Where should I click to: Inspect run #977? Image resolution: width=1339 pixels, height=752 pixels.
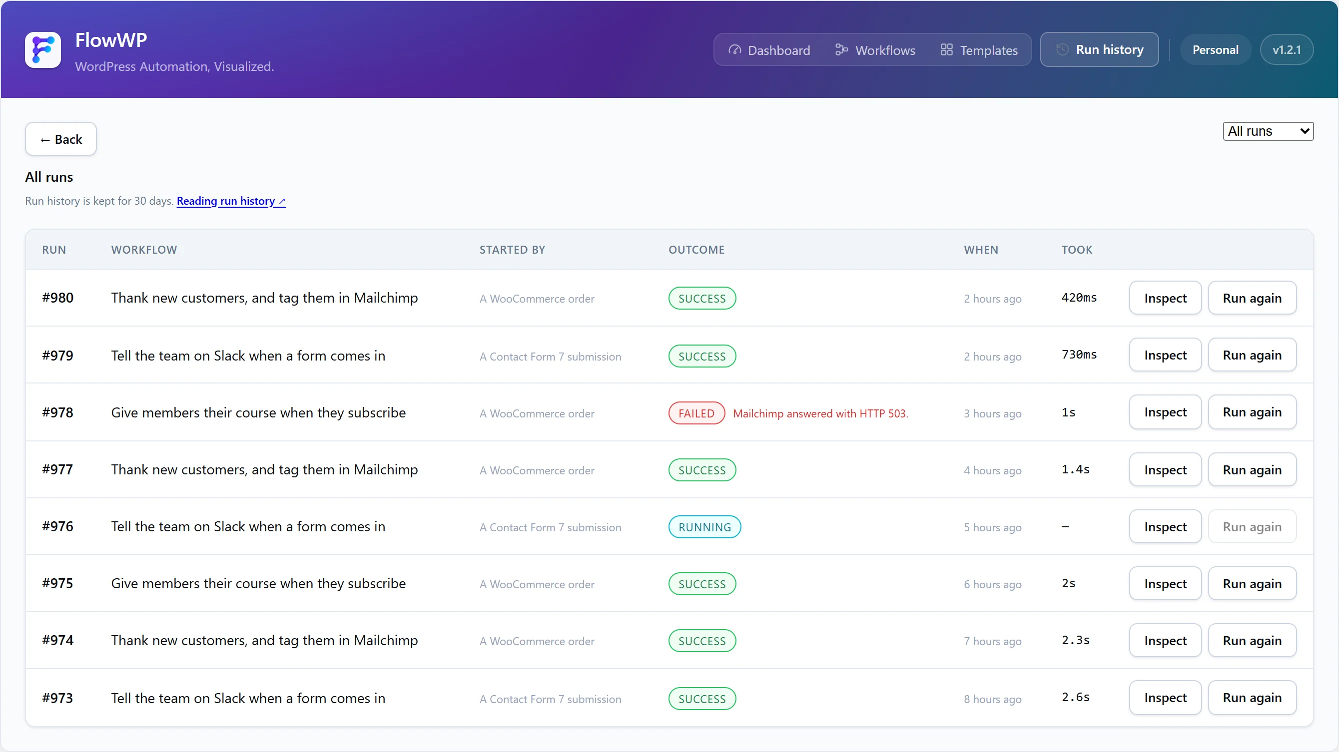(1165, 469)
